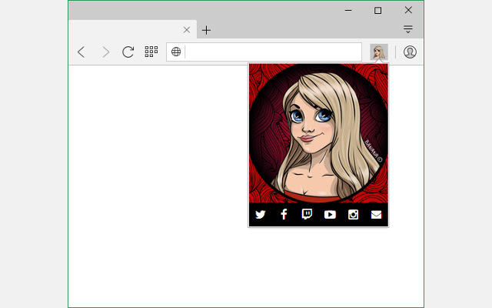Image resolution: width=492 pixels, height=308 pixels.
Task: Click the blonde avatar extension icon
Action: (379, 52)
